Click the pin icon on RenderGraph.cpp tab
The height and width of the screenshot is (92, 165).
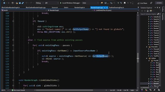click(x=105, y=8)
